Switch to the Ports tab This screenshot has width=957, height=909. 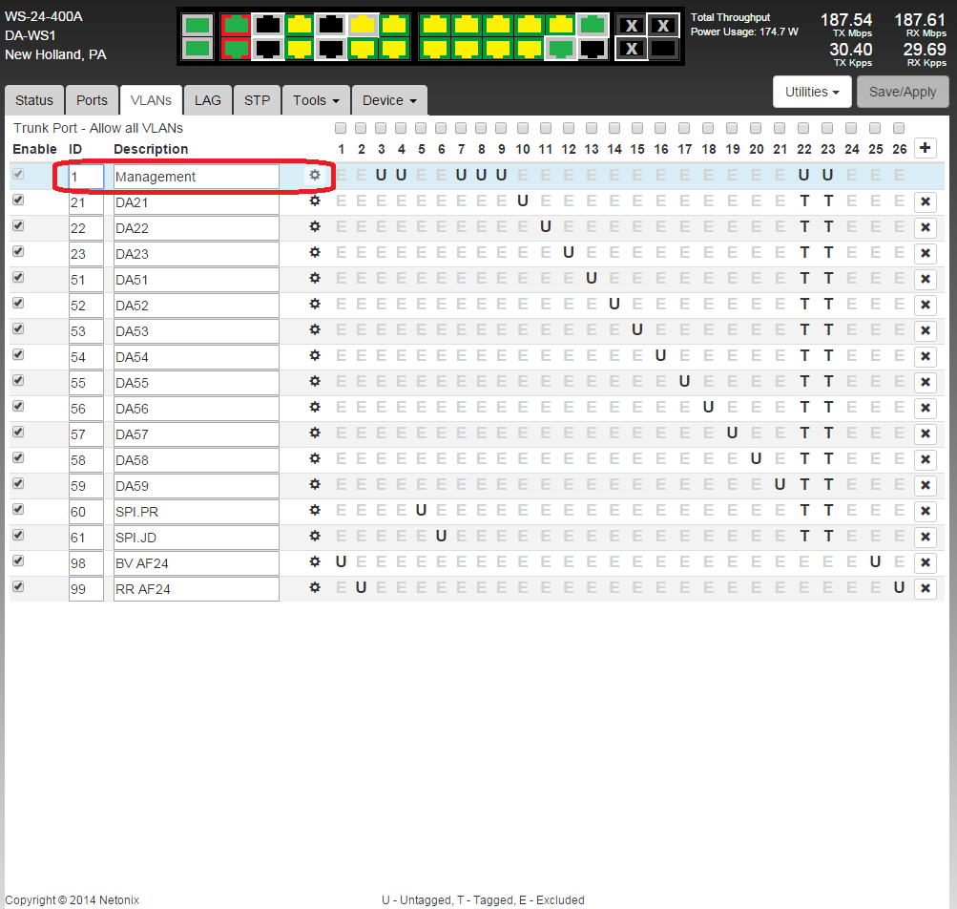point(92,100)
